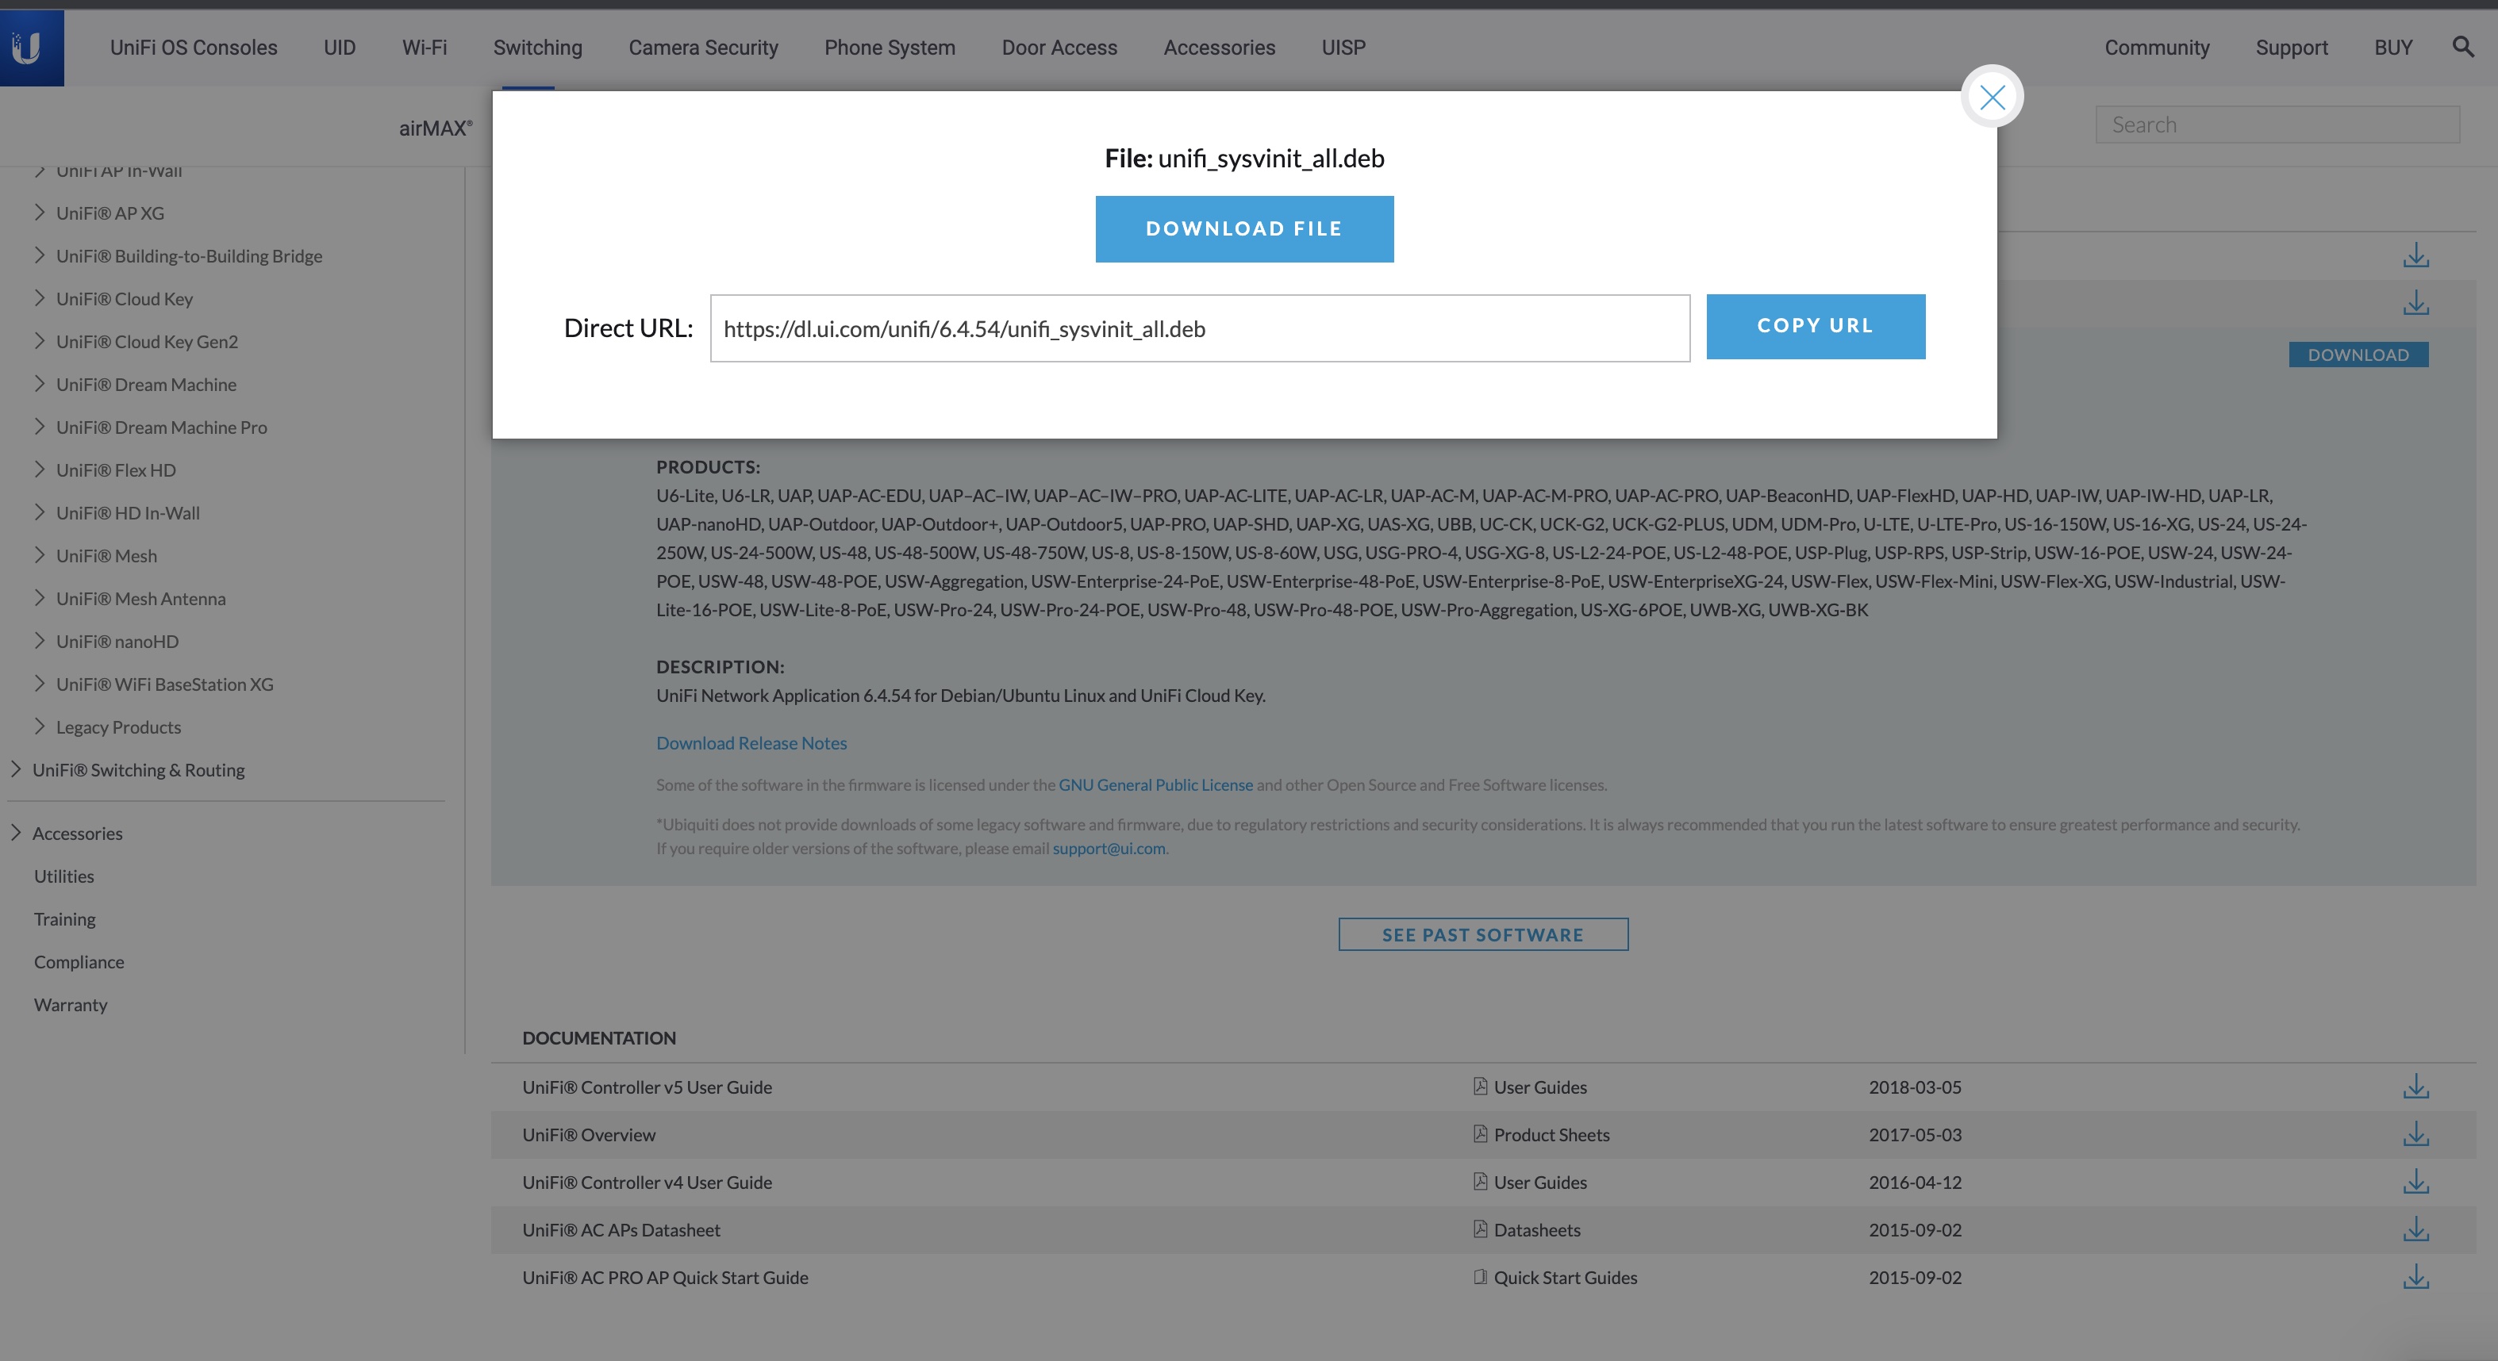
Task: Expand UniFi AP XG tree item
Action: click(x=39, y=213)
